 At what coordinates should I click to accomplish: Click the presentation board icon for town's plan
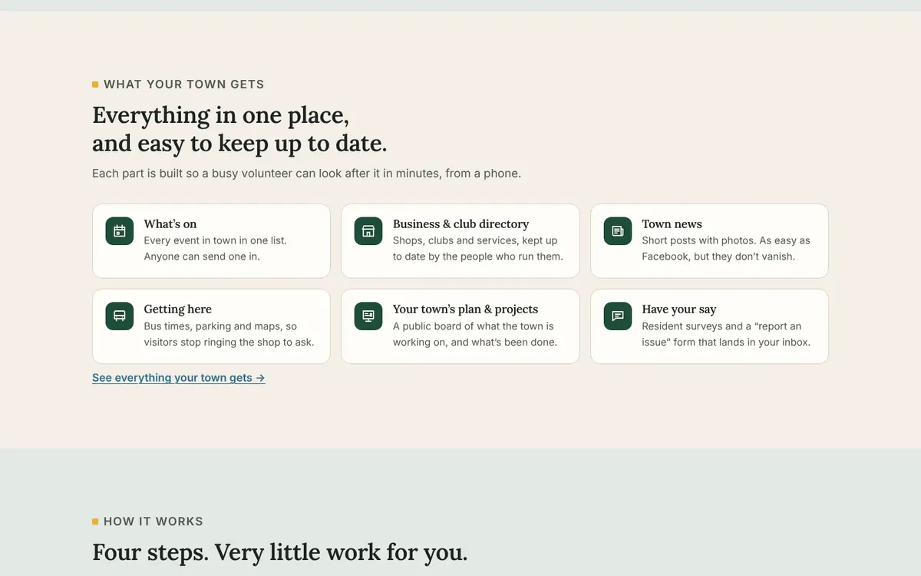pyautogui.click(x=368, y=316)
